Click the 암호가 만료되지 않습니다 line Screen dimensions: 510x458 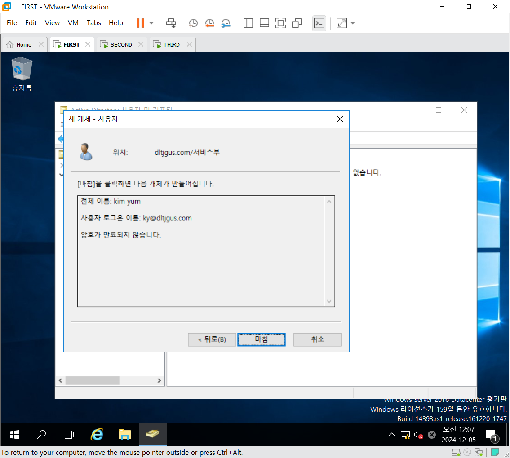tap(121, 235)
